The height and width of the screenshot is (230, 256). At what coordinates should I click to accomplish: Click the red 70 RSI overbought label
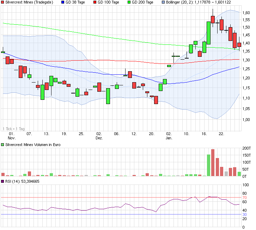pos(244,198)
